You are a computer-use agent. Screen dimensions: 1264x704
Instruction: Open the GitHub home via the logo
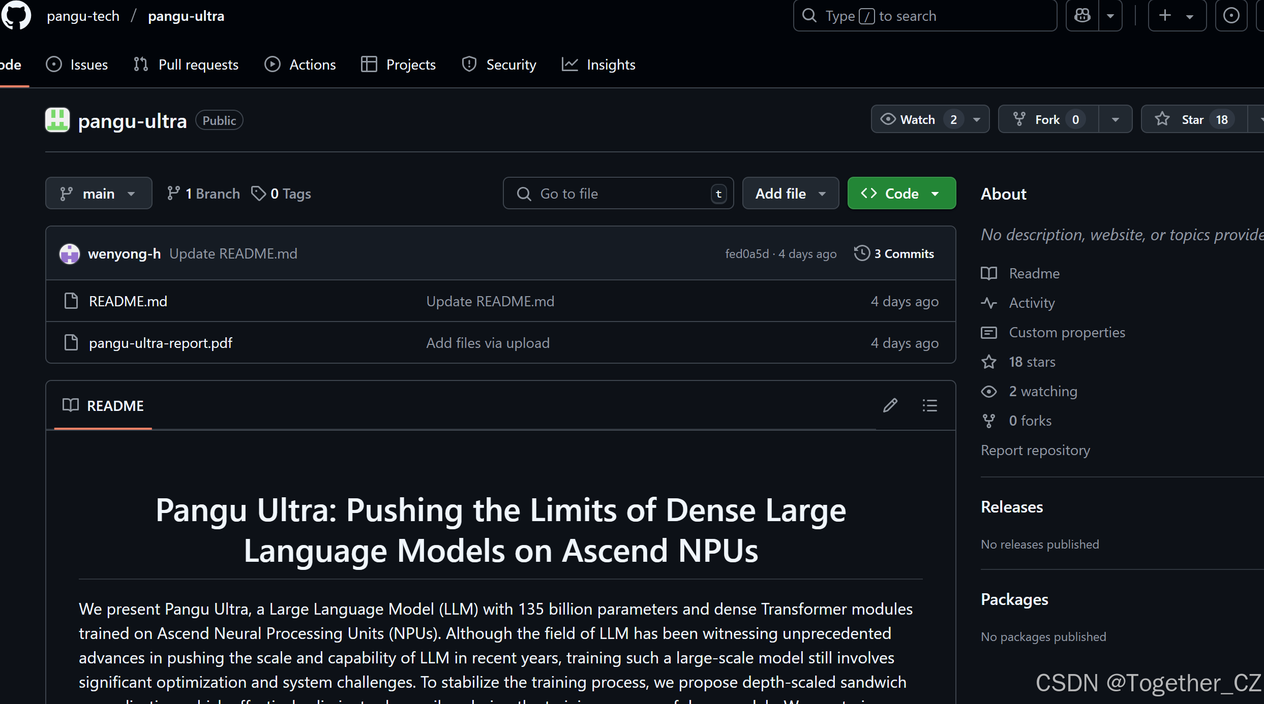click(17, 15)
